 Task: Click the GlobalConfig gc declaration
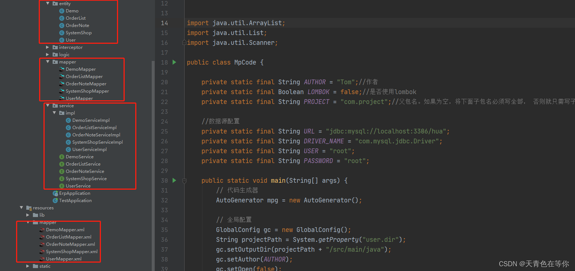[x=283, y=230]
